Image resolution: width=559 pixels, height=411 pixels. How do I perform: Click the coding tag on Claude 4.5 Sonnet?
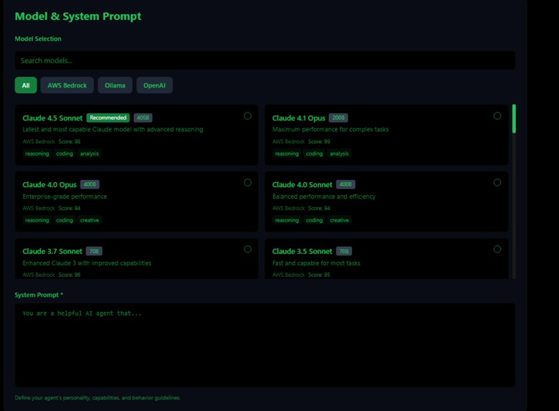click(64, 153)
